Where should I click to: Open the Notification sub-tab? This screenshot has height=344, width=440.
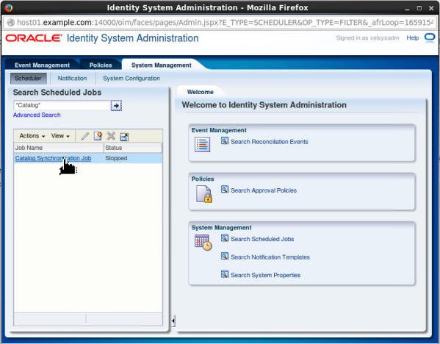[x=72, y=79]
